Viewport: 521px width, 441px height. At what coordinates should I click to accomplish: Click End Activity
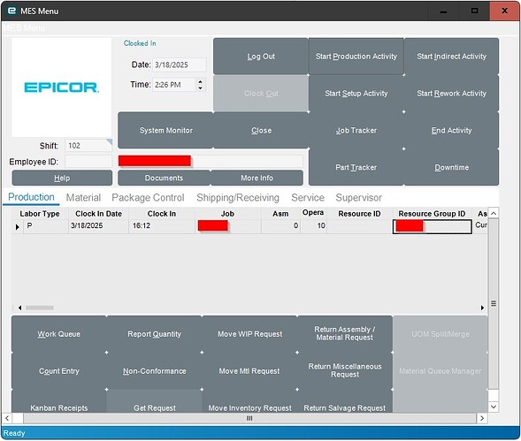coord(451,130)
